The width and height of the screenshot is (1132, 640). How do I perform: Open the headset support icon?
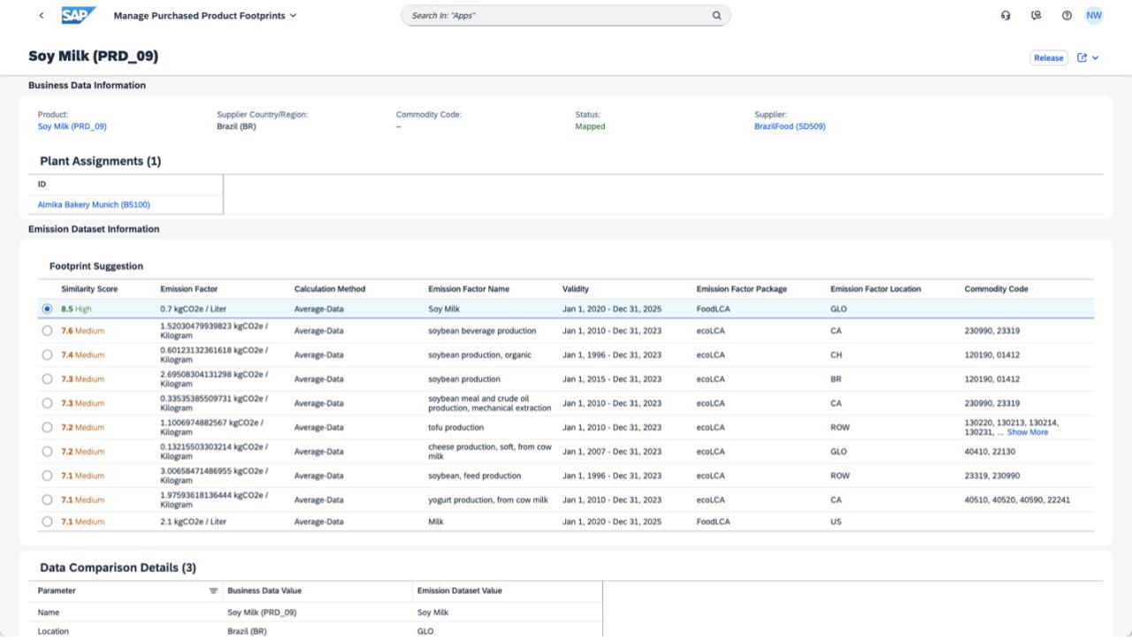point(1006,16)
